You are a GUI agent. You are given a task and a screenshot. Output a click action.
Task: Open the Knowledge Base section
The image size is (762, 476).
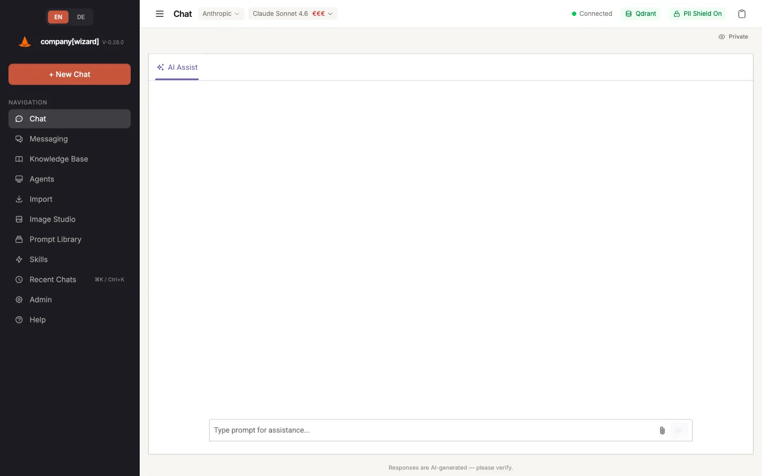pos(69,159)
